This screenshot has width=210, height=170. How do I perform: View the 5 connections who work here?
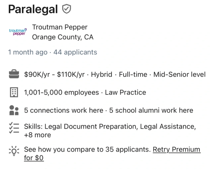[64, 110]
